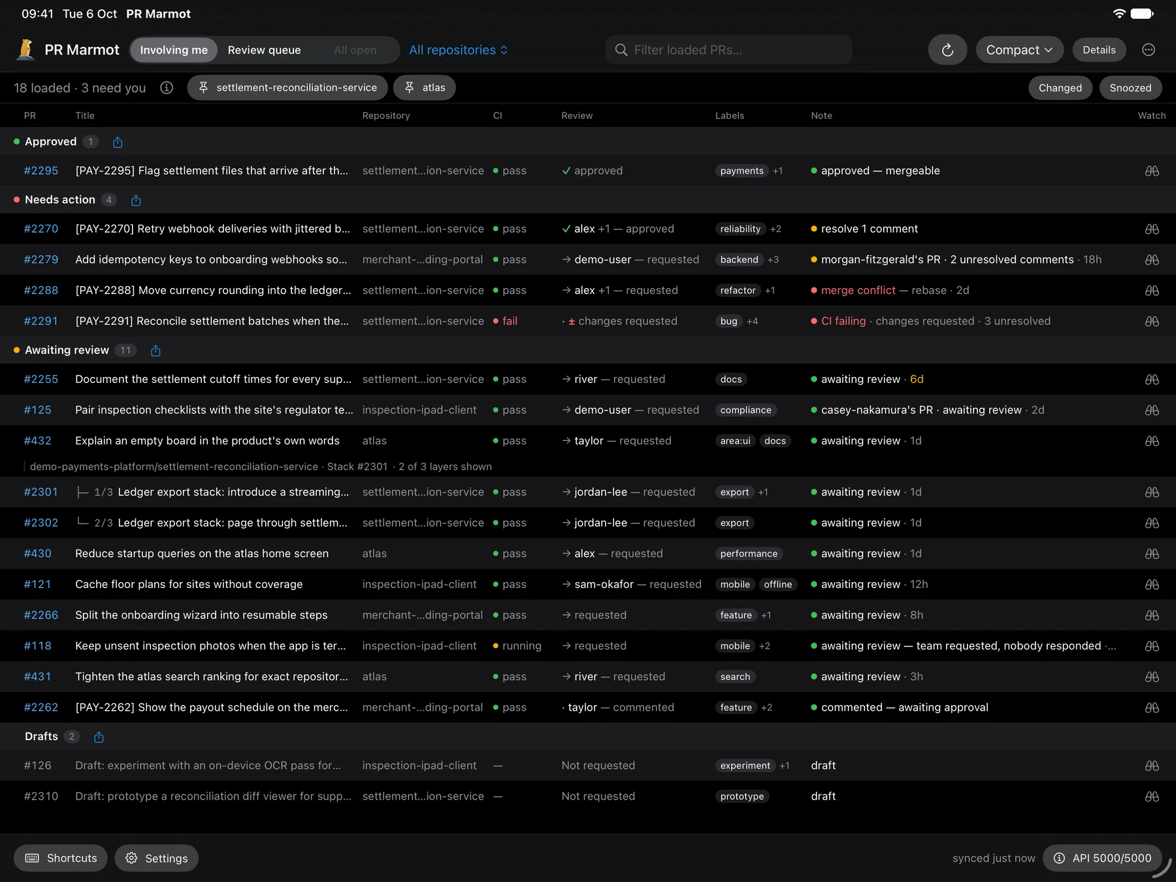Toggle watch on PR #2288

(1152, 290)
